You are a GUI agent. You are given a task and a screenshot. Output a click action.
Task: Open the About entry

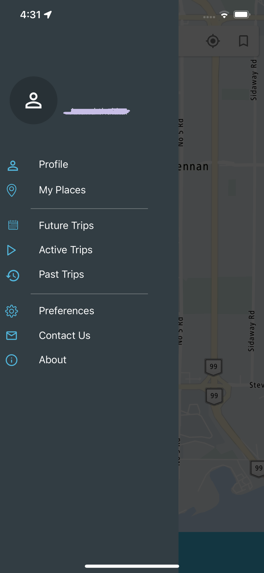point(53,360)
